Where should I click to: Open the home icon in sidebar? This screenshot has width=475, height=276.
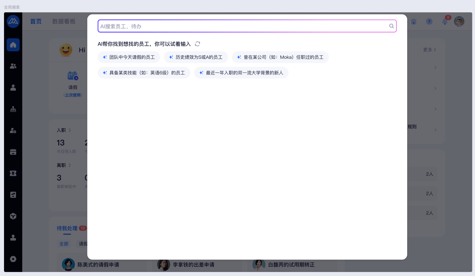pyautogui.click(x=13, y=45)
